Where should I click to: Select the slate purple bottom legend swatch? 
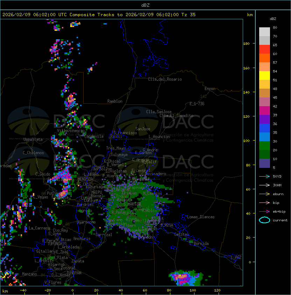(x=264, y=163)
